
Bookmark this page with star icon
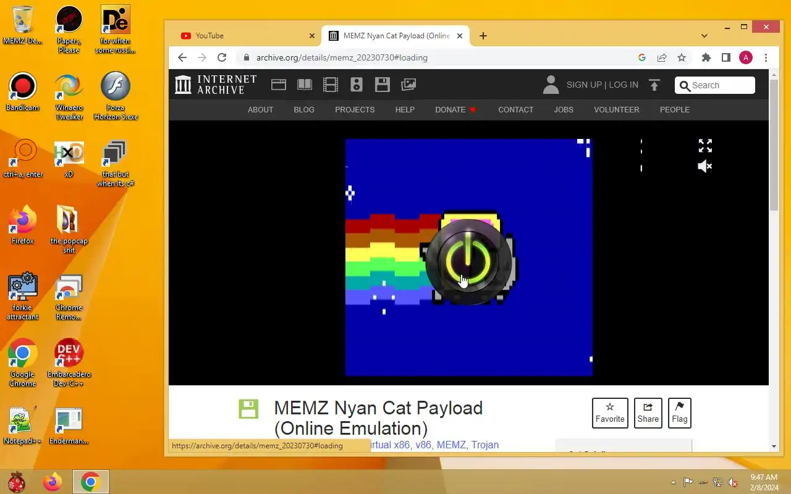pos(682,57)
